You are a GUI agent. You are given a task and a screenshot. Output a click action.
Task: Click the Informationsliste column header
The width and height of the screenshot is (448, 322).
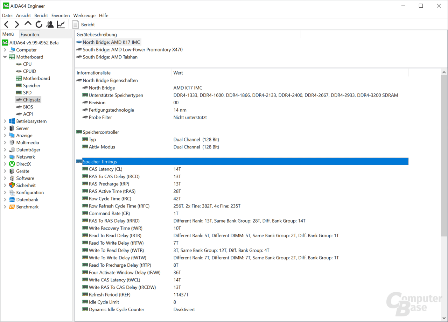[x=124, y=73]
